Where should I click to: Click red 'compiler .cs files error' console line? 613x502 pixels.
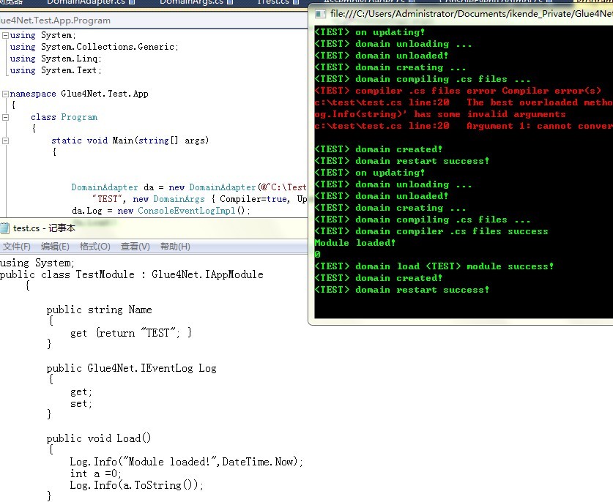pos(458,91)
